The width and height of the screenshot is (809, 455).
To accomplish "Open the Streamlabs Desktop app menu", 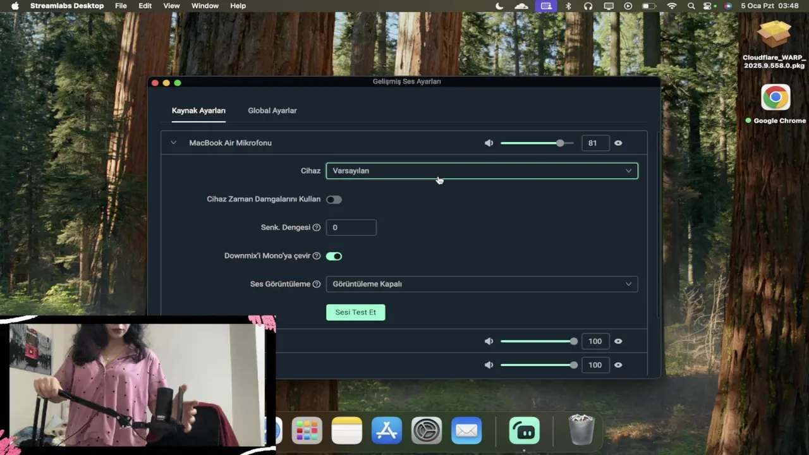I will (67, 6).
